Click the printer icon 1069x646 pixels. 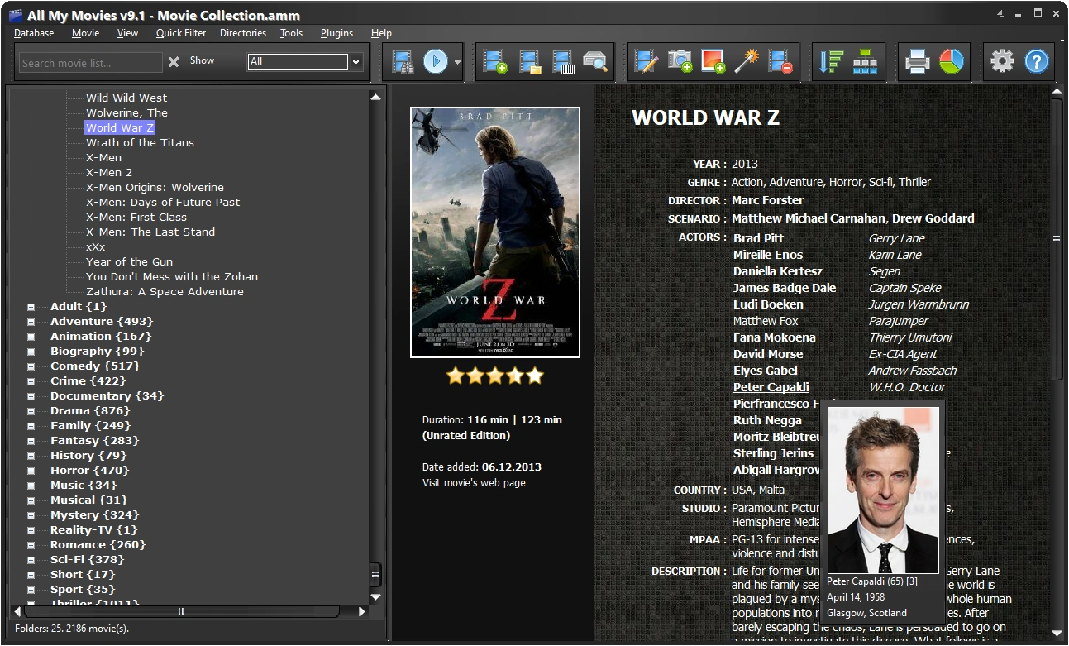917,62
